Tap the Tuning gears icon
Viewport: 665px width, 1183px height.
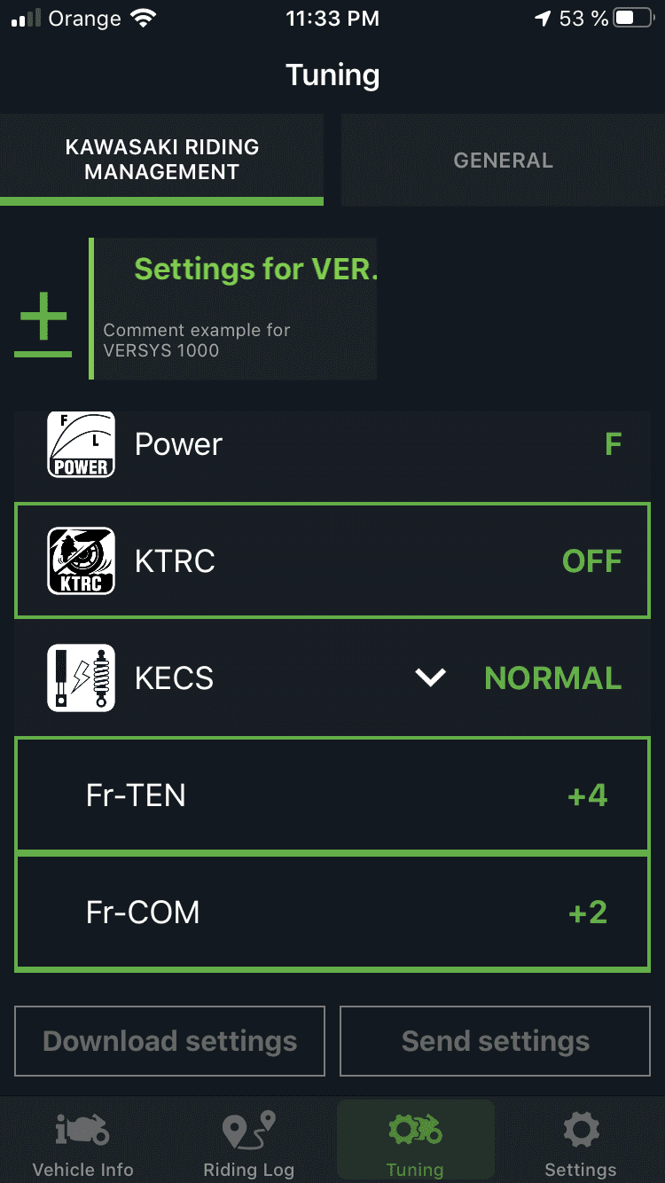[x=415, y=1131]
